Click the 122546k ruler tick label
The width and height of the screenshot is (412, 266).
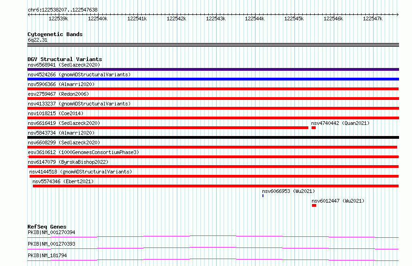pyautogui.click(x=333, y=19)
